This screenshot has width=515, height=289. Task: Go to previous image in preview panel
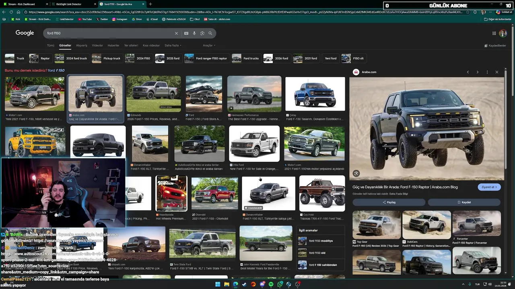pos(468,72)
